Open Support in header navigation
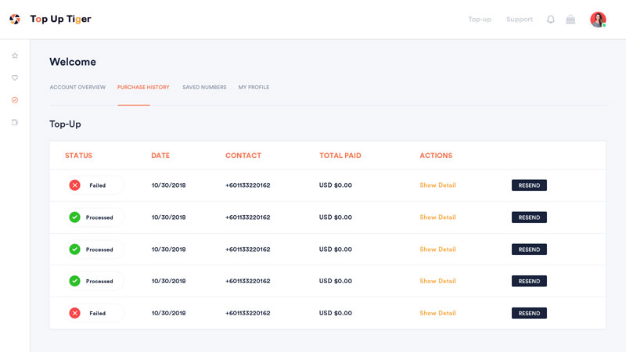This screenshot has width=626, height=352. [519, 20]
